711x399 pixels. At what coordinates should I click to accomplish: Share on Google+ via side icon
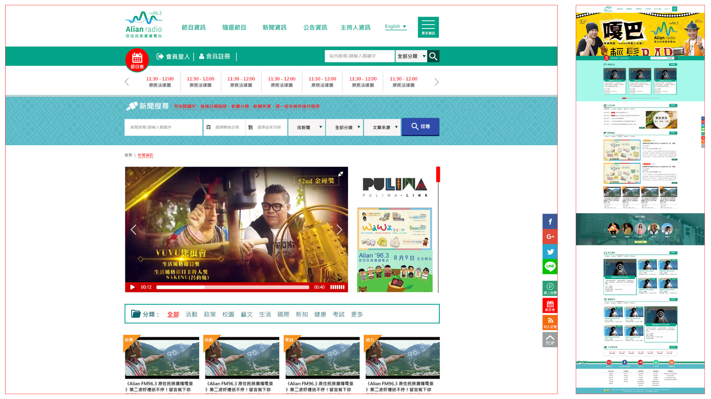(550, 237)
